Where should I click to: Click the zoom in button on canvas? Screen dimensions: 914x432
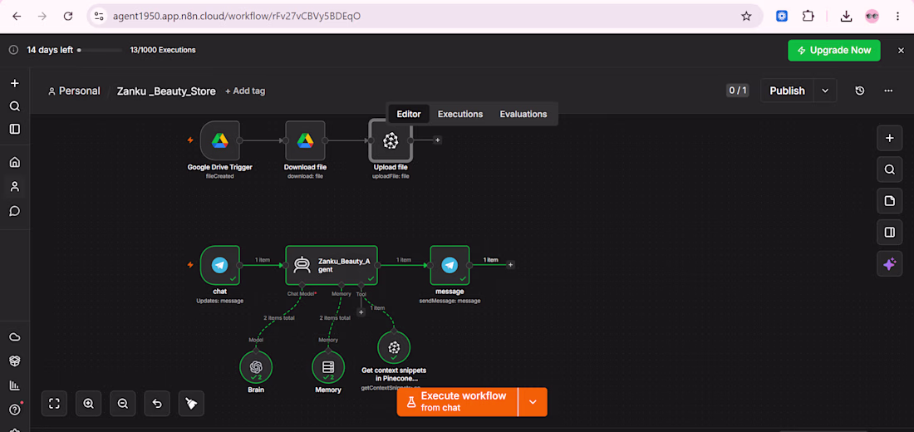[89, 404]
